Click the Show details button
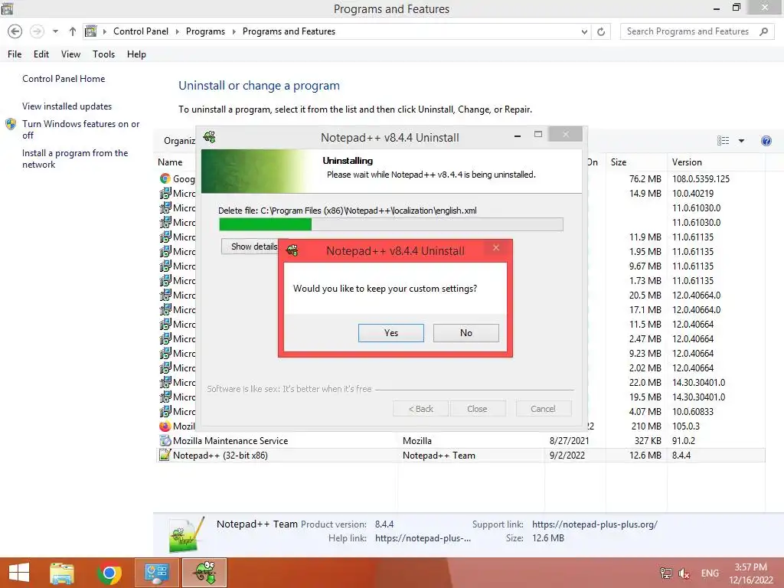Image resolution: width=784 pixels, height=588 pixels. pyautogui.click(x=250, y=247)
